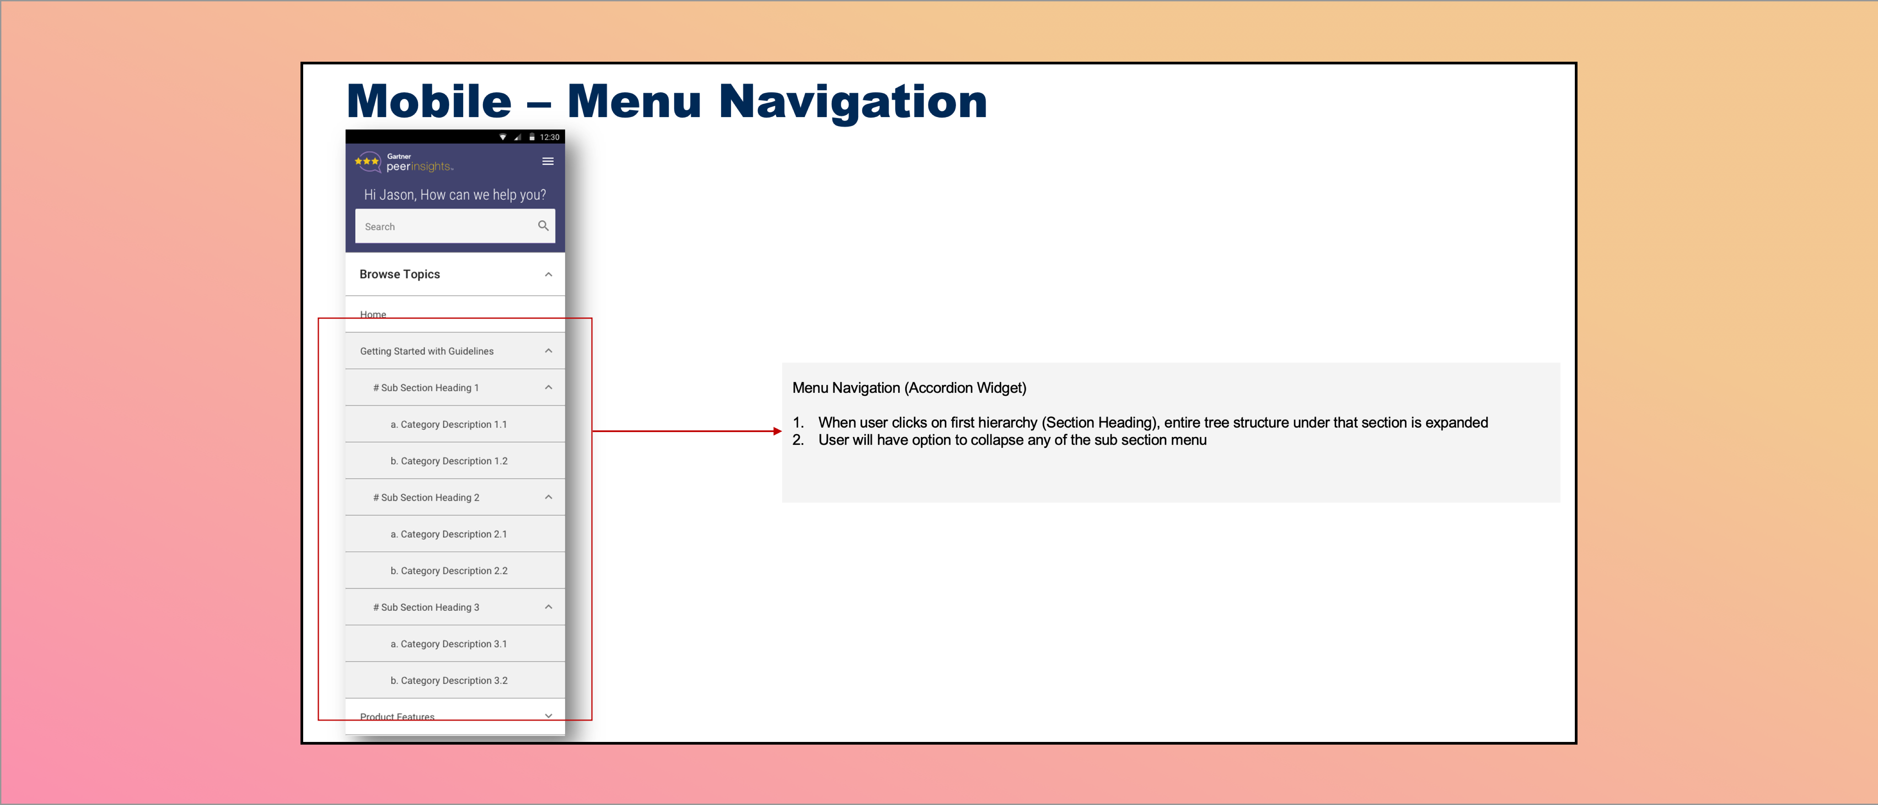1878x805 pixels.
Task: Expand the Product Features section
Action: click(x=548, y=715)
